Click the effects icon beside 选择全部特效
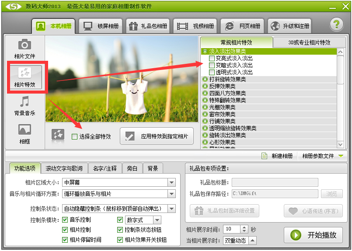This screenshot has width=352, height=251. 58,135
